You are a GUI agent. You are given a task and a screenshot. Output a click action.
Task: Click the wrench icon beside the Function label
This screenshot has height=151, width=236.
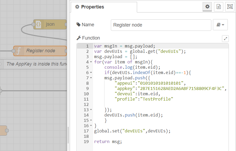click(79, 38)
